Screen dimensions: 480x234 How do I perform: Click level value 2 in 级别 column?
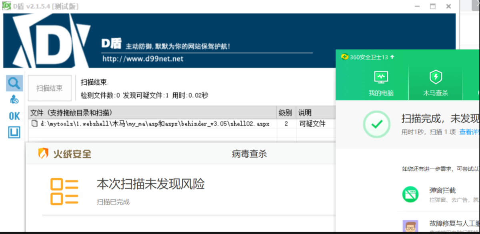click(286, 124)
